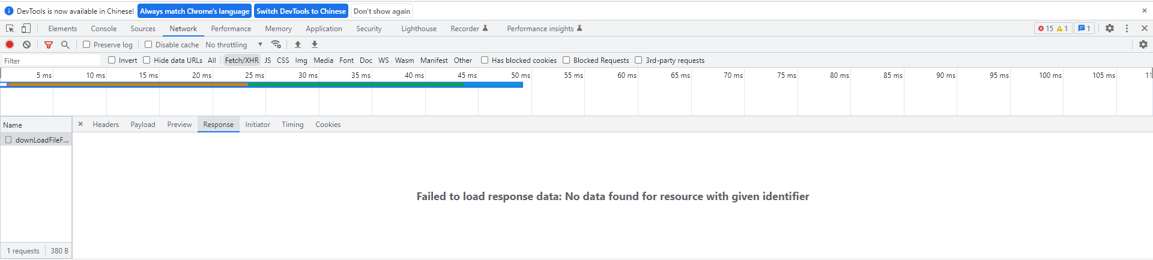Clear the network log
1153x260 pixels.
[x=27, y=44]
